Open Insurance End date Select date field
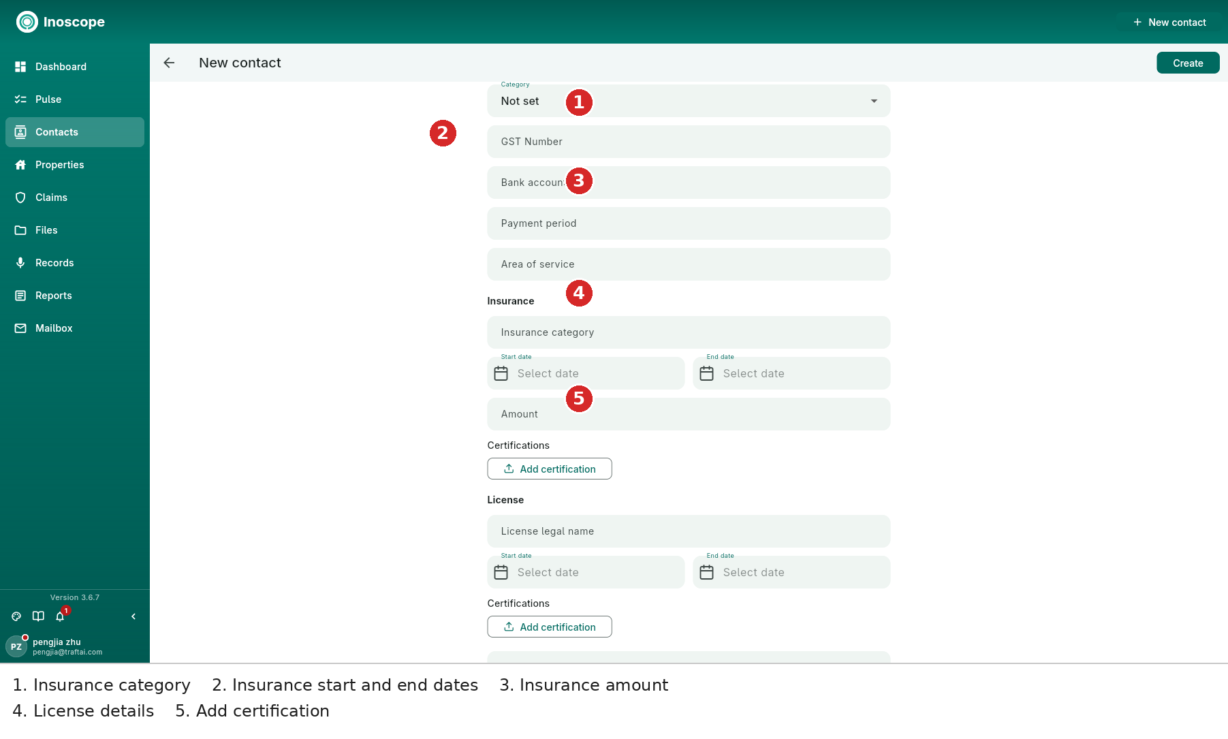The image size is (1228, 739). point(791,373)
